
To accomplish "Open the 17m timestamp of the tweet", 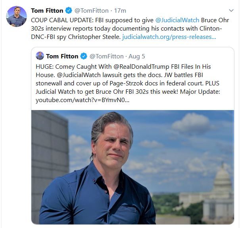I will tap(120, 11).
